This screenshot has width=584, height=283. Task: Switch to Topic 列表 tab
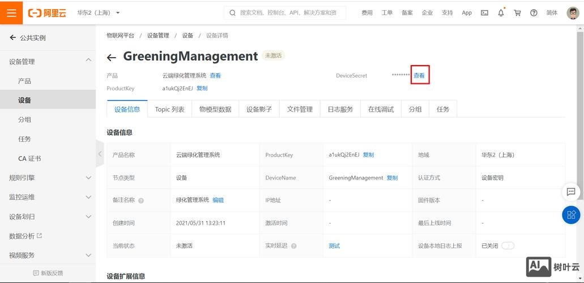169,109
